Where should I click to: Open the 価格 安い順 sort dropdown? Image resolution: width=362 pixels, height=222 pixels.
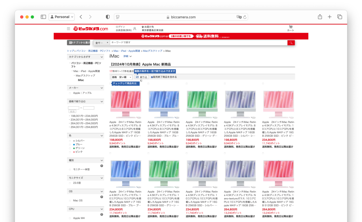[122, 77]
